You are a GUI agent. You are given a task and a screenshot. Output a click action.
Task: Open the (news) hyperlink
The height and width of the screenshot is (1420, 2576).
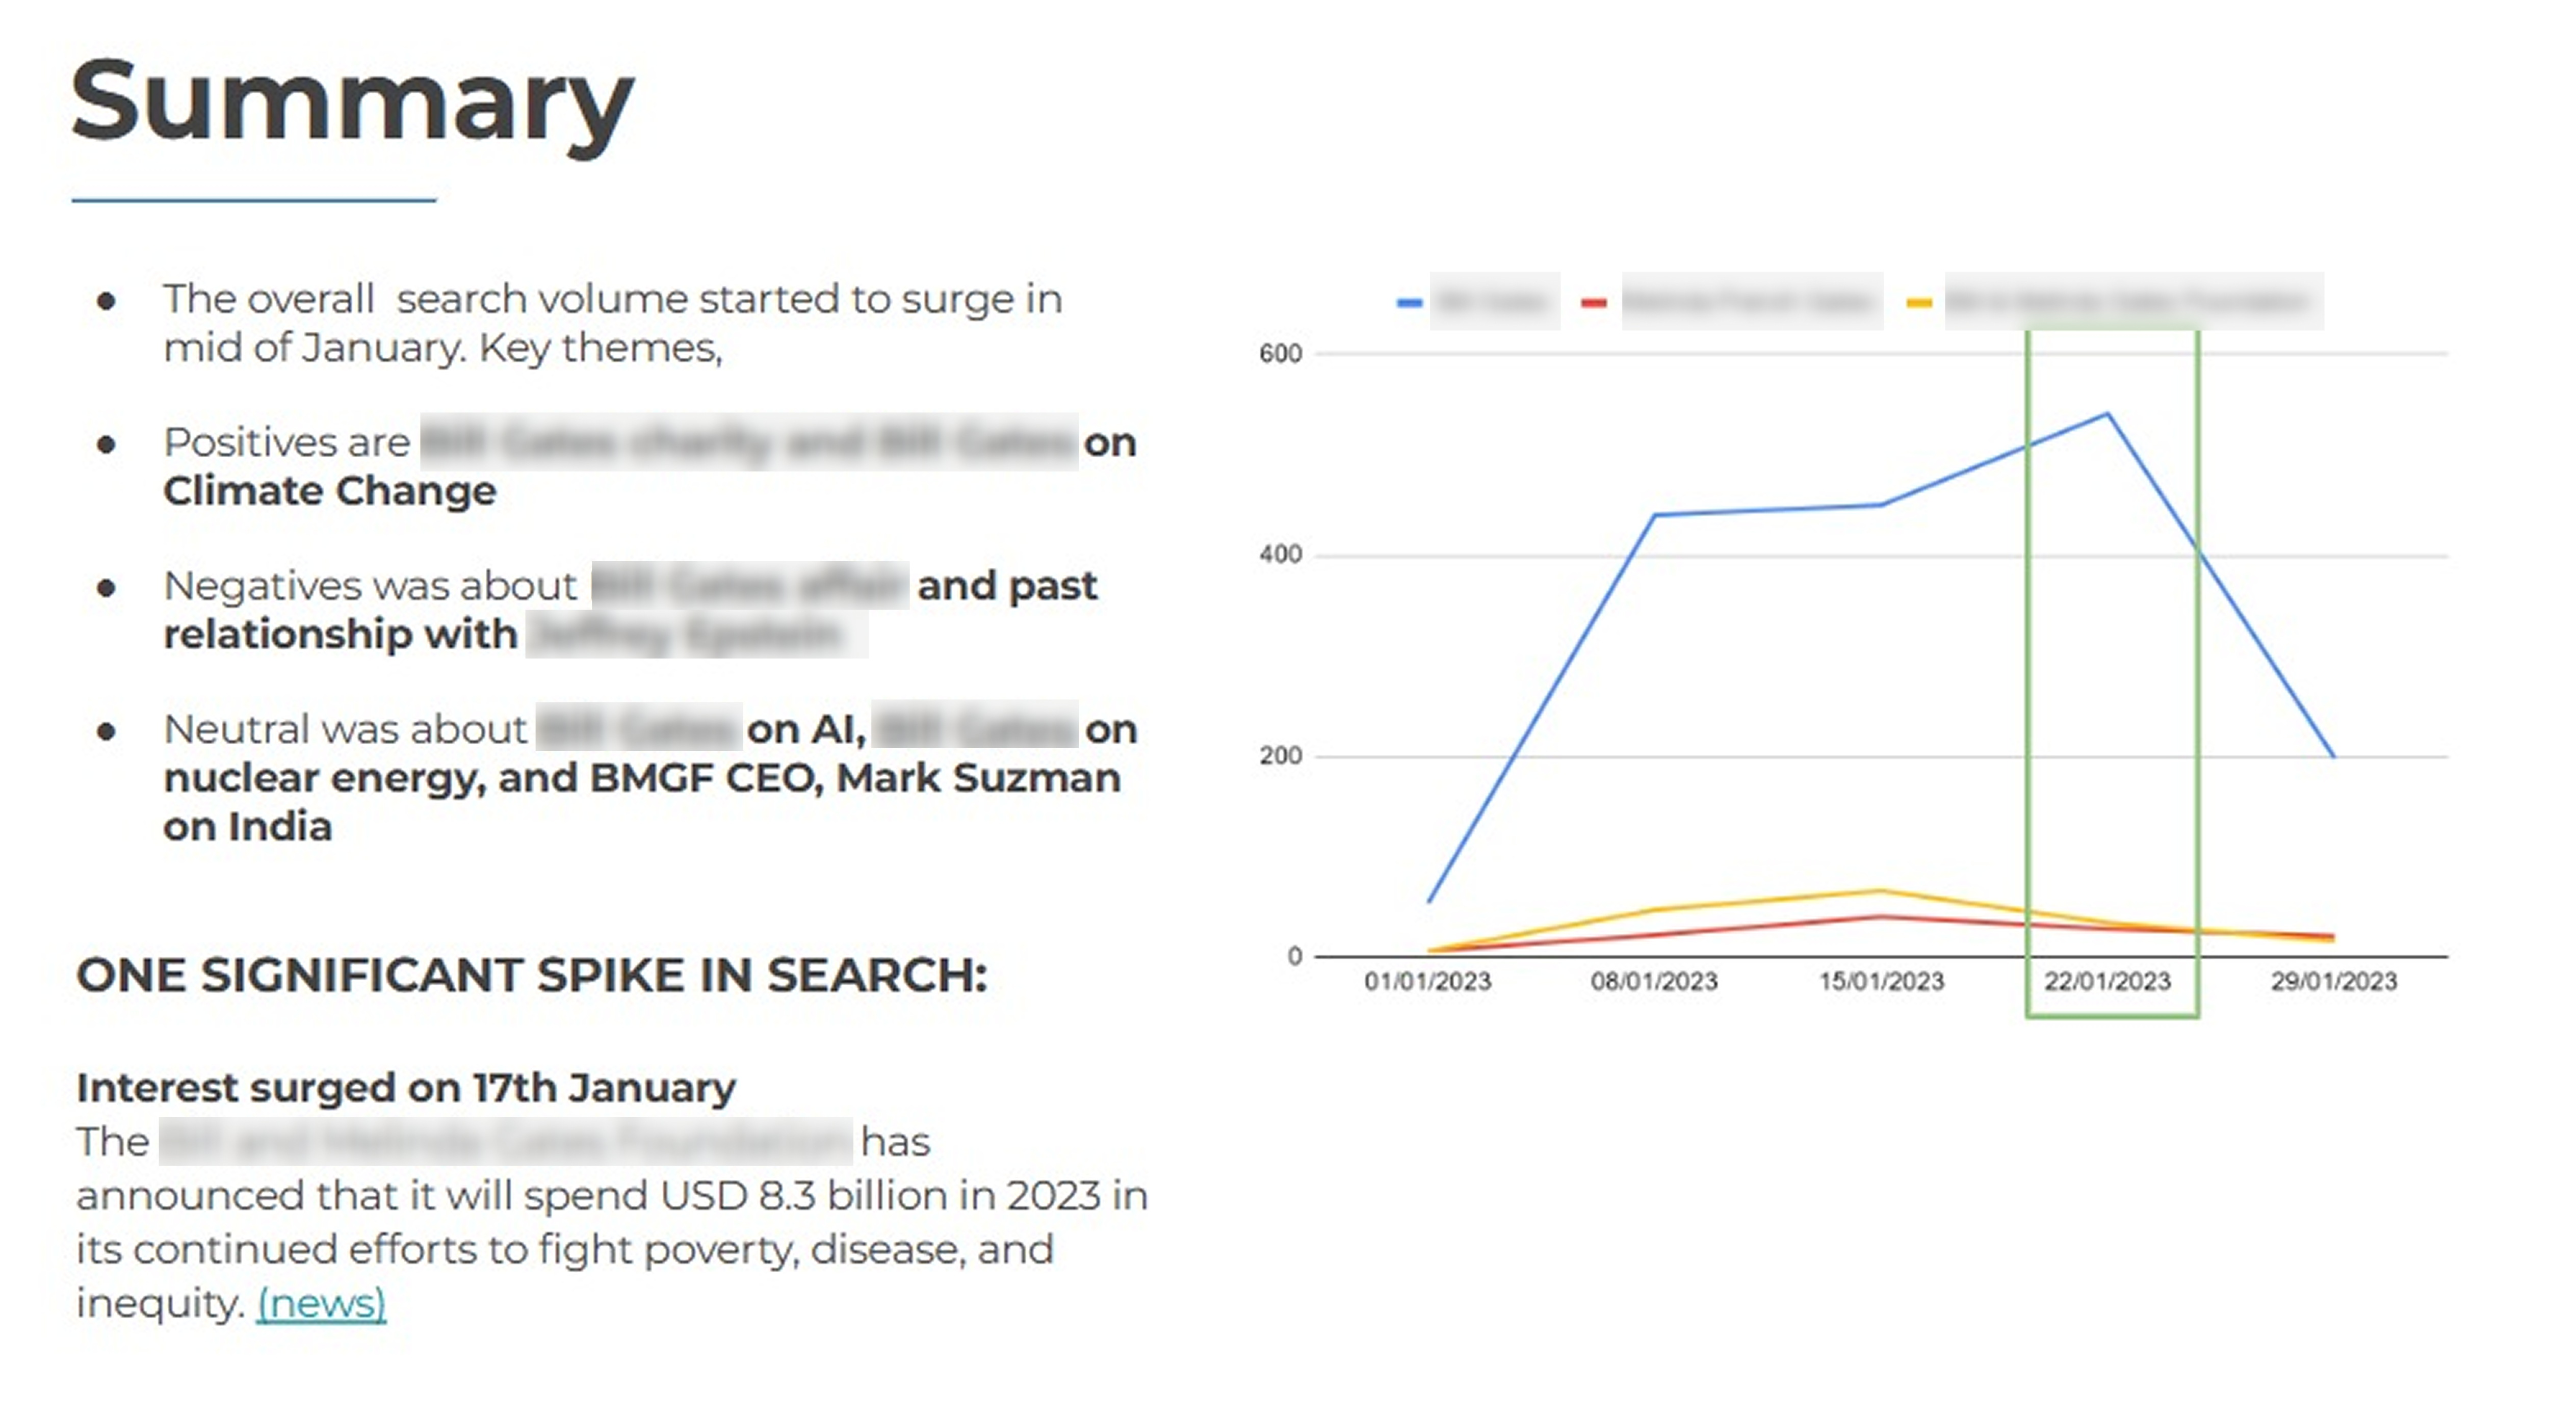(x=321, y=1303)
